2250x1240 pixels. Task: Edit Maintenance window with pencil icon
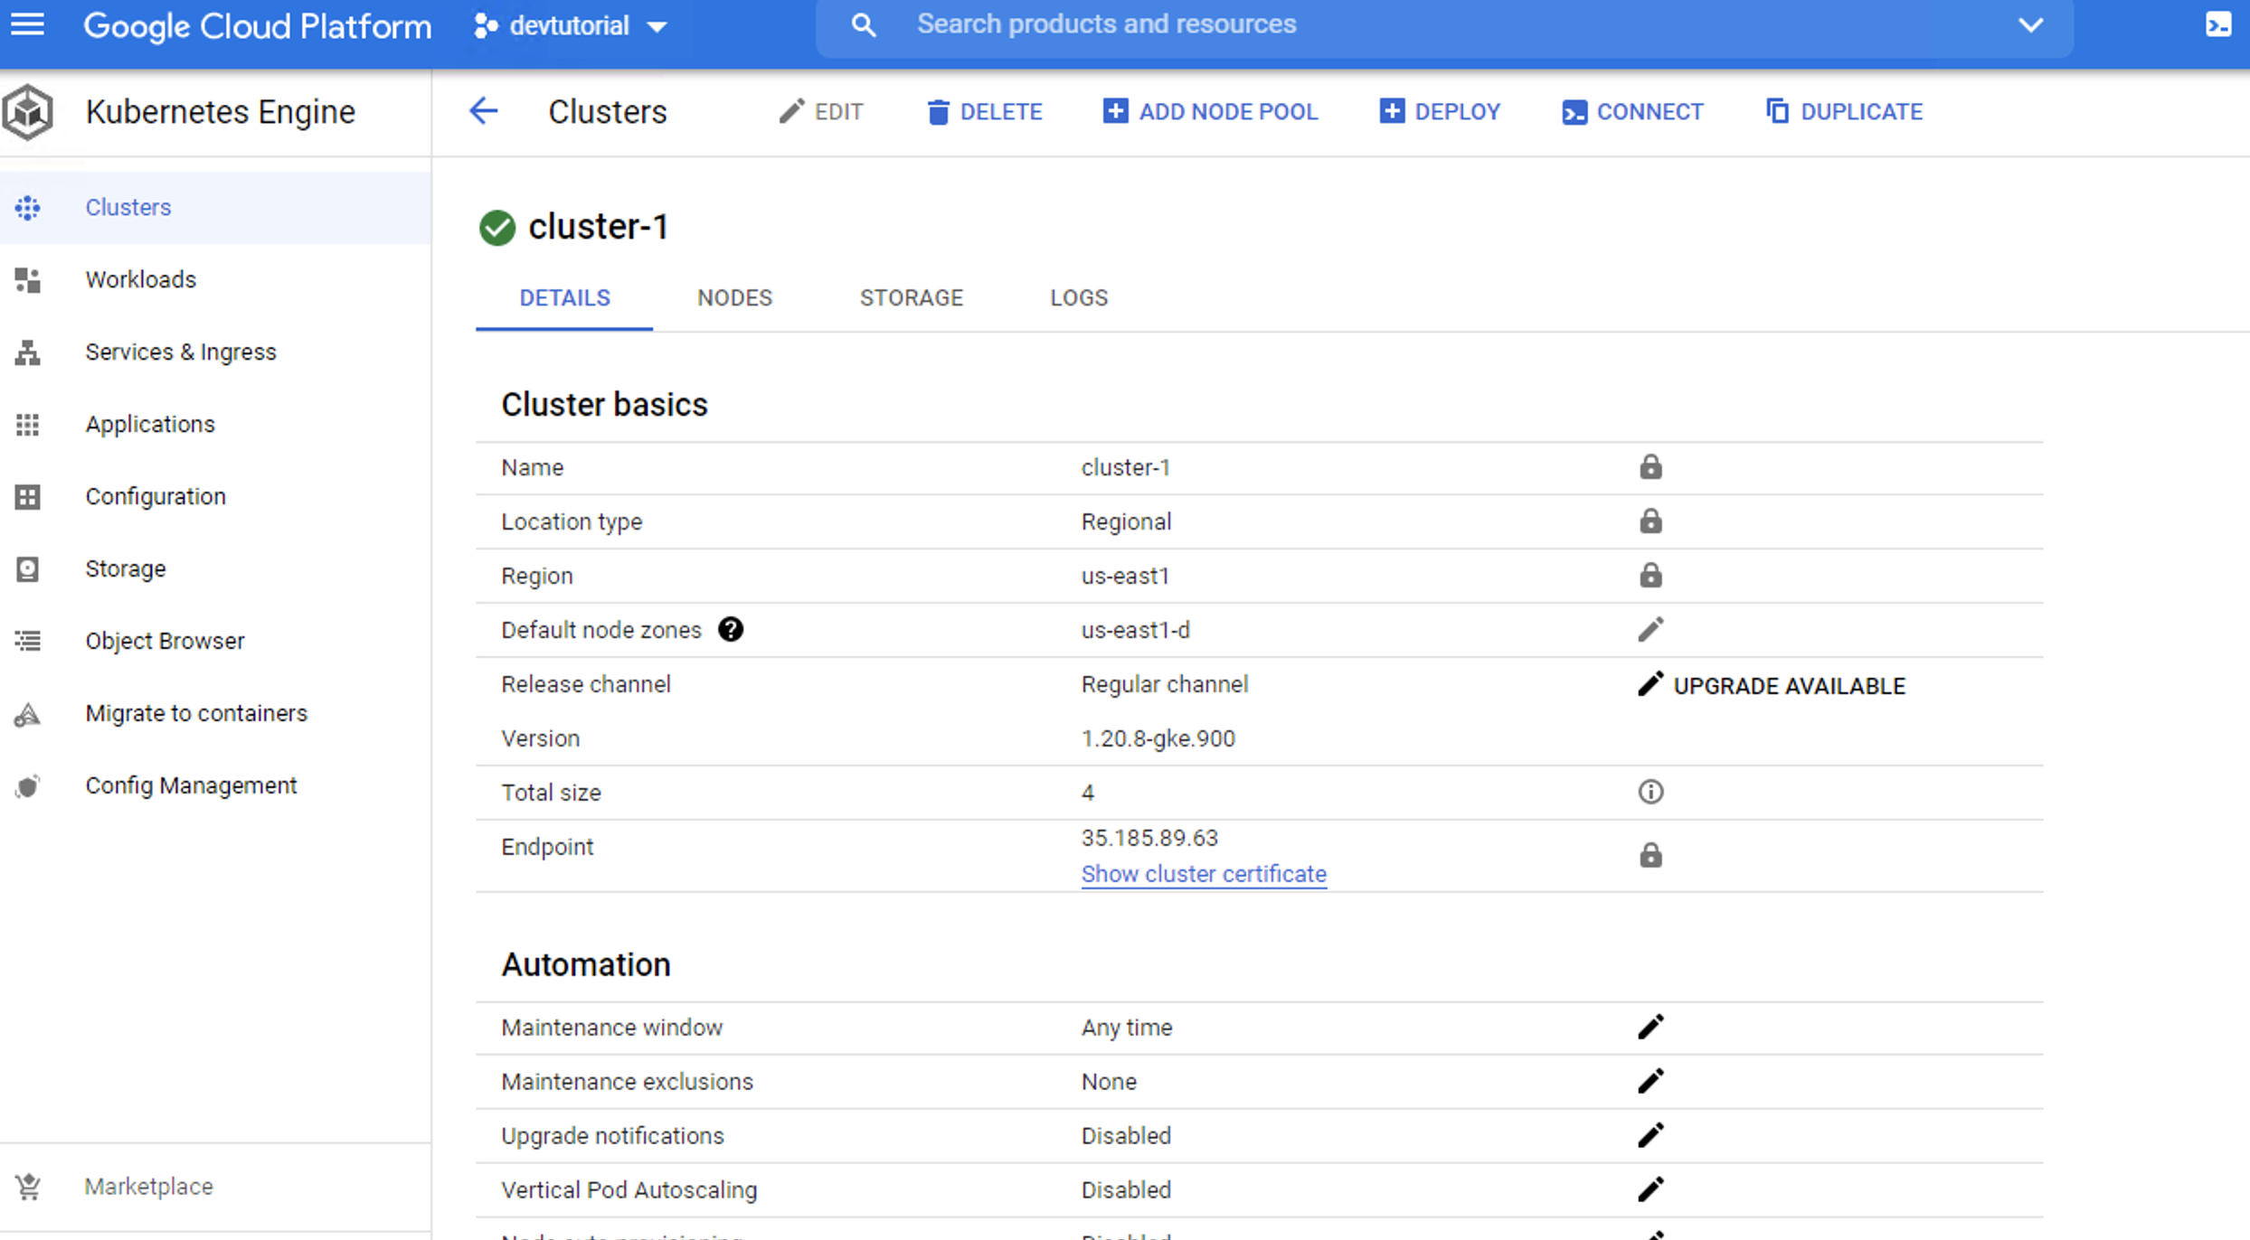click(x=1650, y=1027)
